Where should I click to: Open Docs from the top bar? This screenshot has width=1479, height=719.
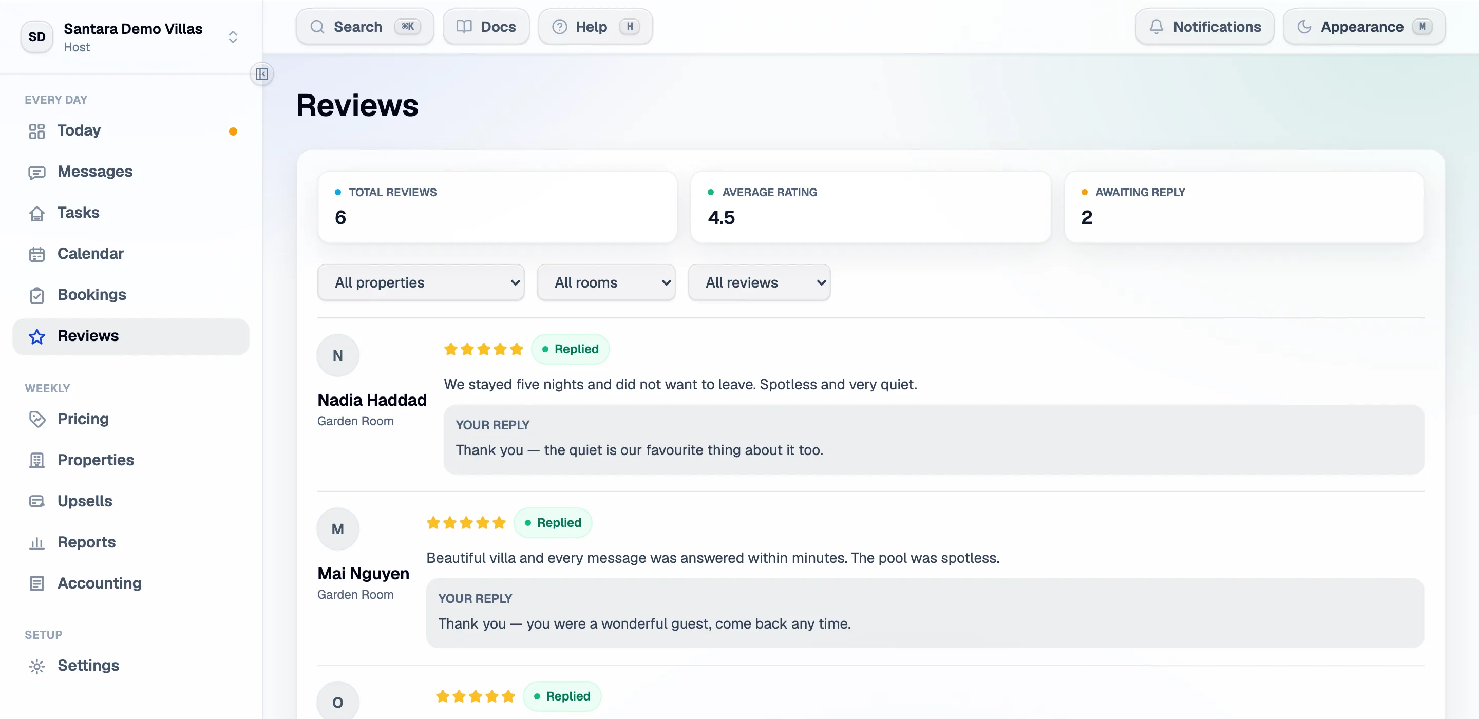click(x=486, y=27)
